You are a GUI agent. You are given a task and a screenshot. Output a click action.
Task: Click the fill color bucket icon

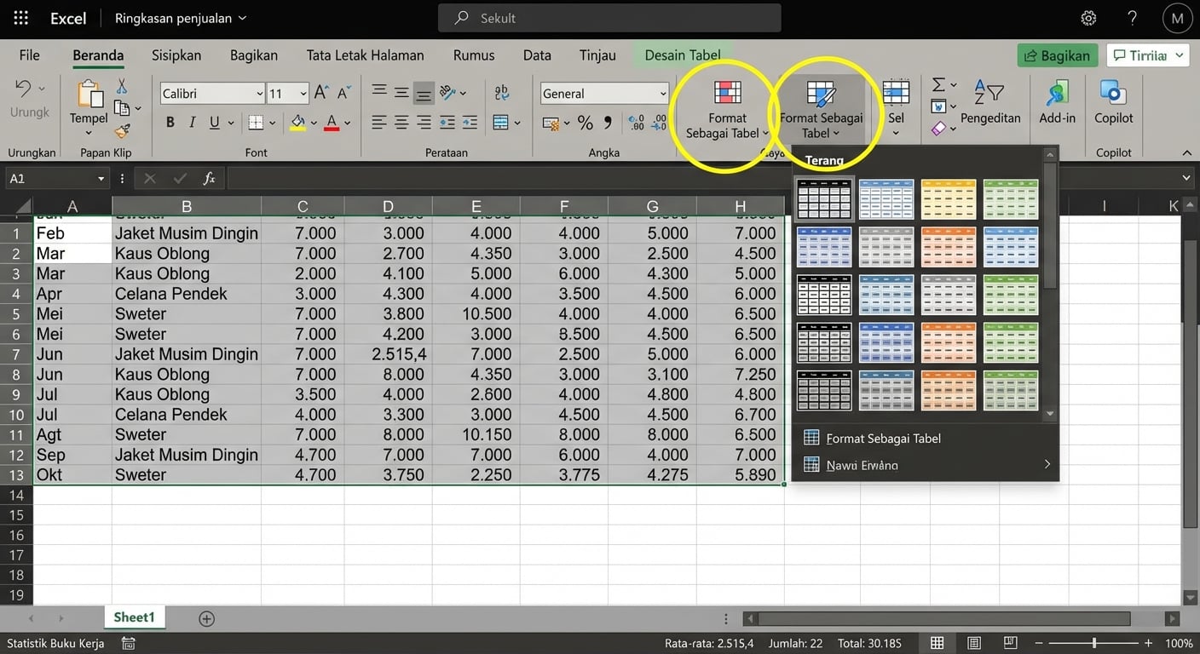(297, 123)
